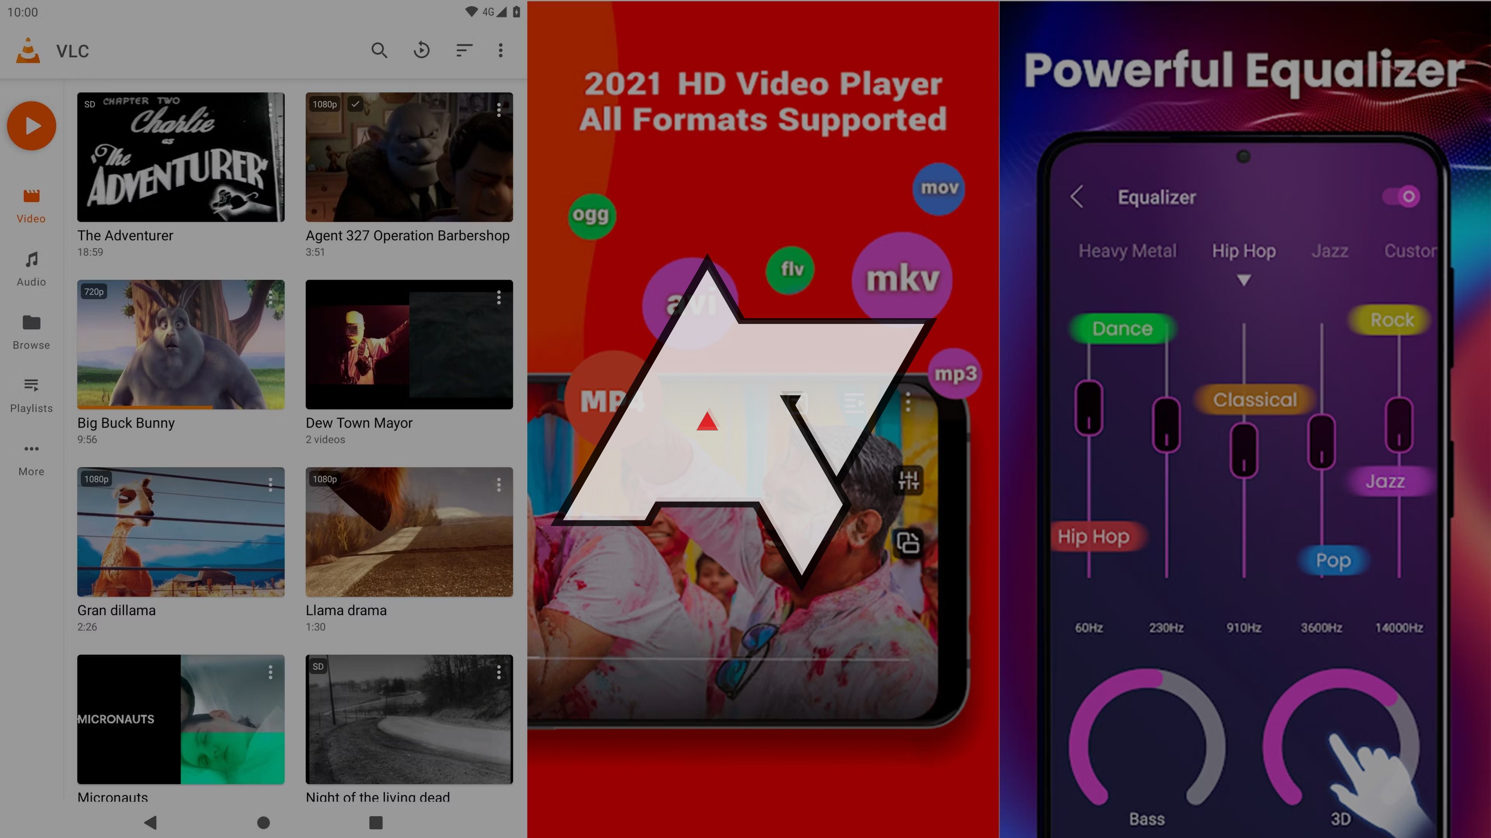Click the VLC More options icon
1491x838 pixels.
point(501,50)
